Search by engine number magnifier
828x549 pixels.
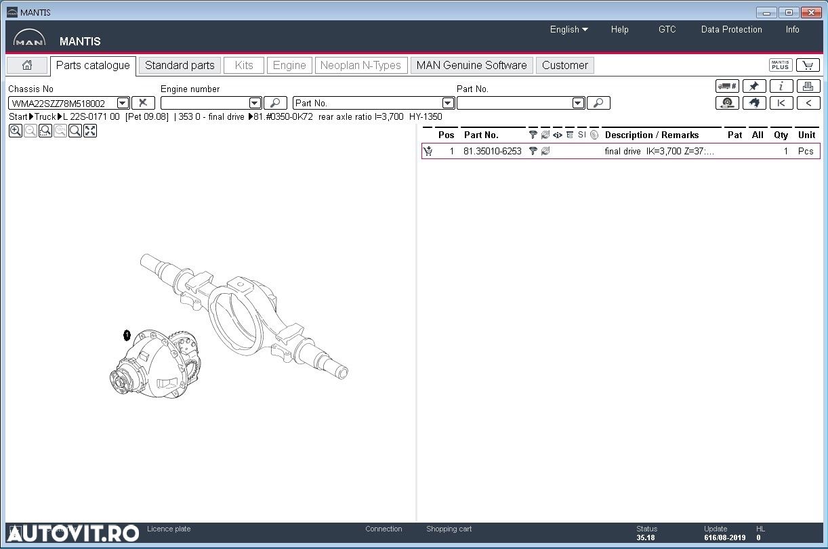[x=275, y=103]
